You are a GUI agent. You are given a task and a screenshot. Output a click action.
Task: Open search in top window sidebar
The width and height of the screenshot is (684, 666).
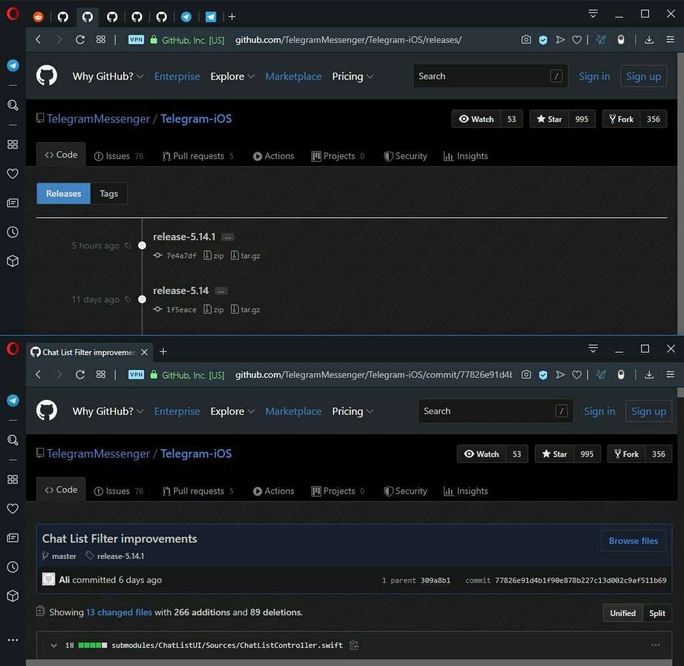pyautogui.click(x=13, y=105)
